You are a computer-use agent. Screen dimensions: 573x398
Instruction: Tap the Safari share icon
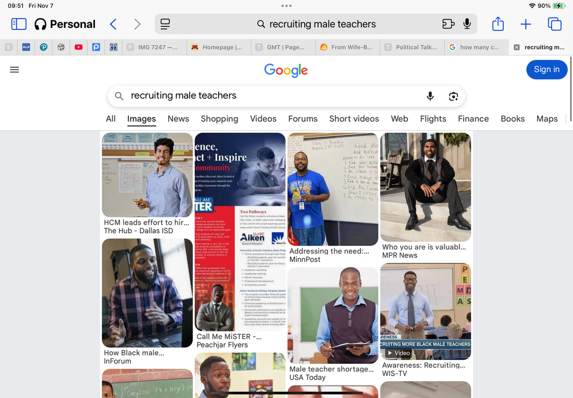tap(498, 24)
